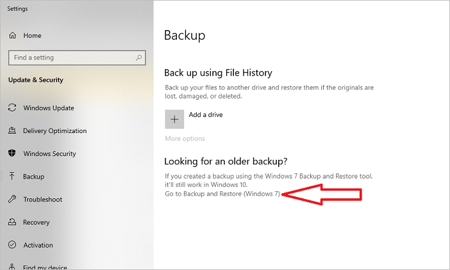Focus the Find a setting search box
Image resolution: width=450 pixels, height=270 pixels.
[71, 58]
